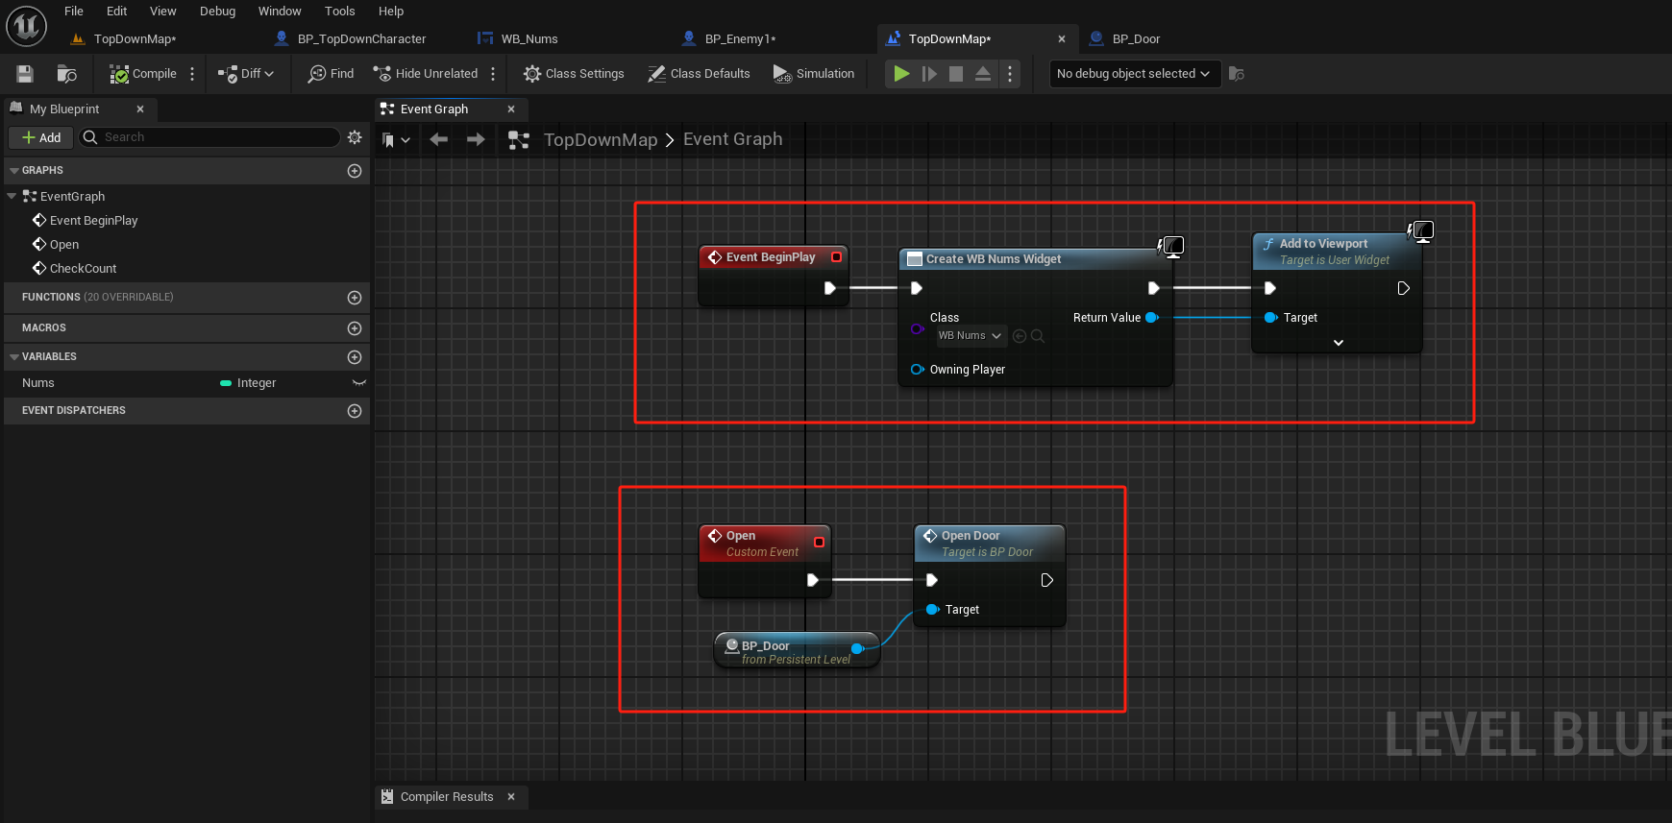
Task: Open the Tools menu
Action: [340, 12]
